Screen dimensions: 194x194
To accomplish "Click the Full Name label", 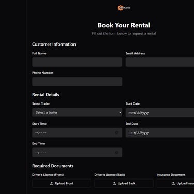I will point(39,53).
